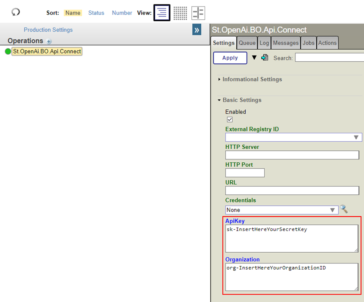Sort operations by Status
Viewport: 364px width, 302px height.
[x=96, y=13]
